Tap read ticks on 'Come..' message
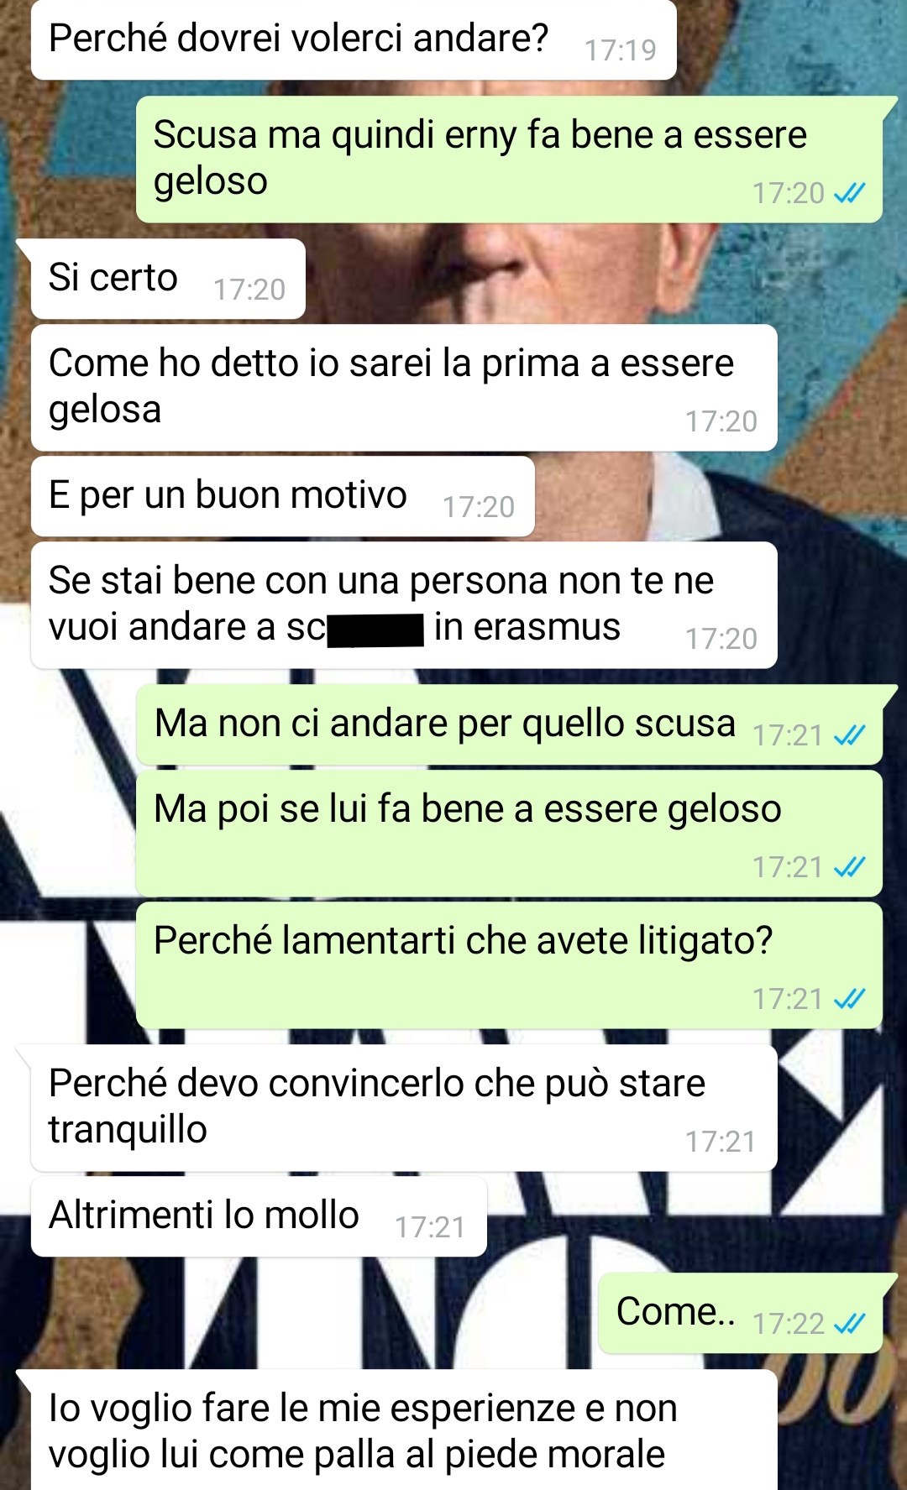The image size is (907, 1490). pyautogui.click(x=849, y=1324)
